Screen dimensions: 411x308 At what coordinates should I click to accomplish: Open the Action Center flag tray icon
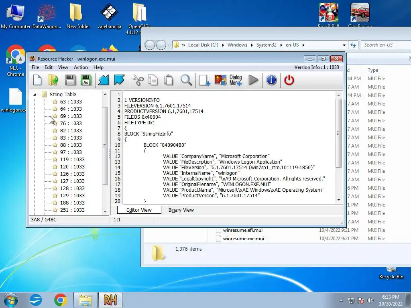(x=361, y=300)
